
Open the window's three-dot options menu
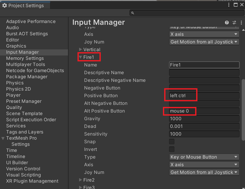click(x=229, y=5)
